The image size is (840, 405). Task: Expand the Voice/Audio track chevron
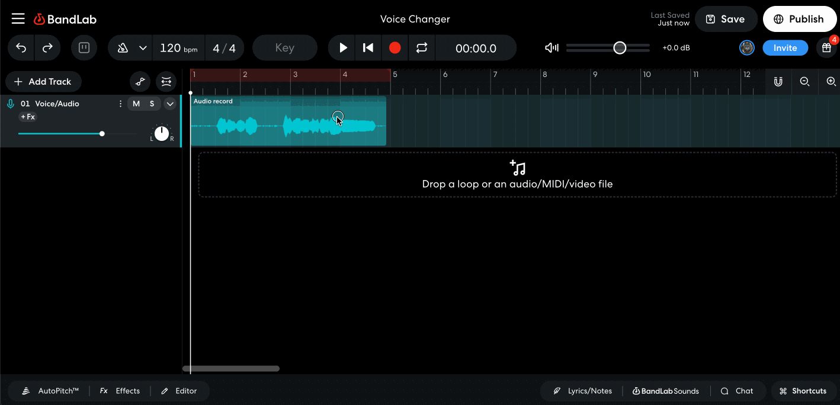pos(170,104)
